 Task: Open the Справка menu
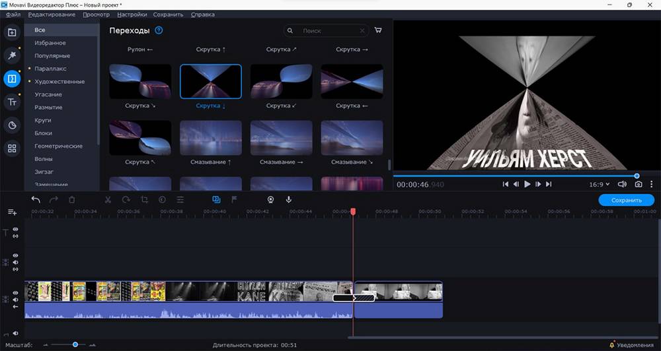click(x=203, y=15)
